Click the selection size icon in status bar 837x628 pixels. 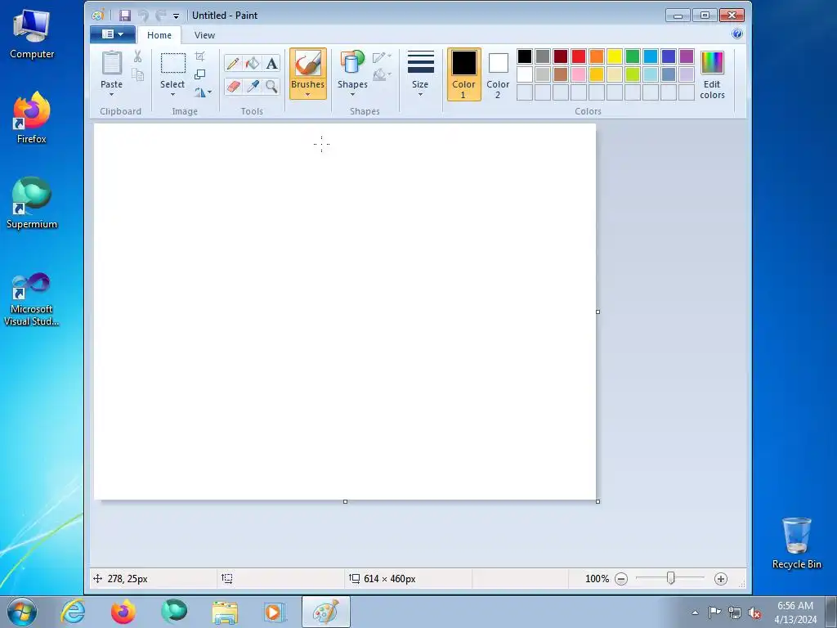[227, 578]
